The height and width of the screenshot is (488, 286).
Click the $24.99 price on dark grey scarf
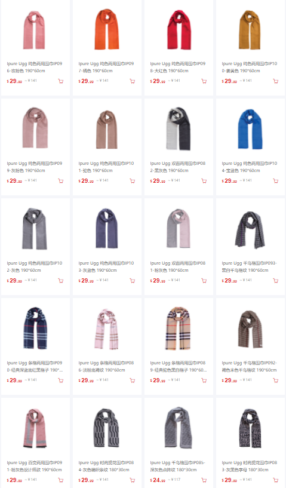point(158,480)
